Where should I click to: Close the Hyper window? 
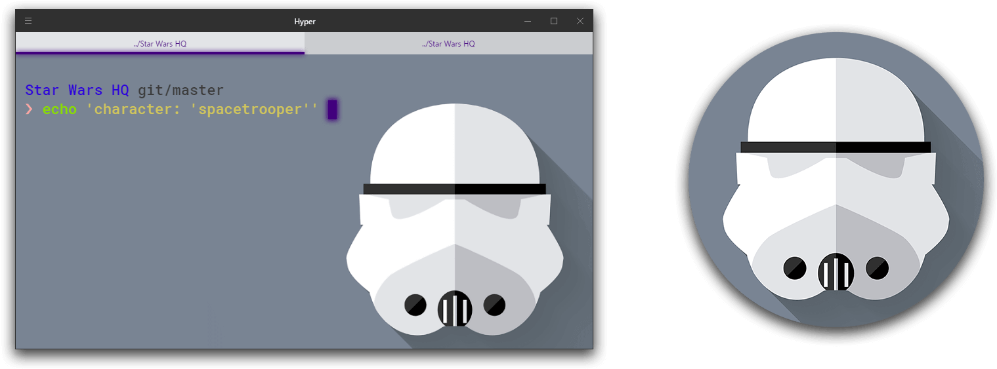pos(580,21)
